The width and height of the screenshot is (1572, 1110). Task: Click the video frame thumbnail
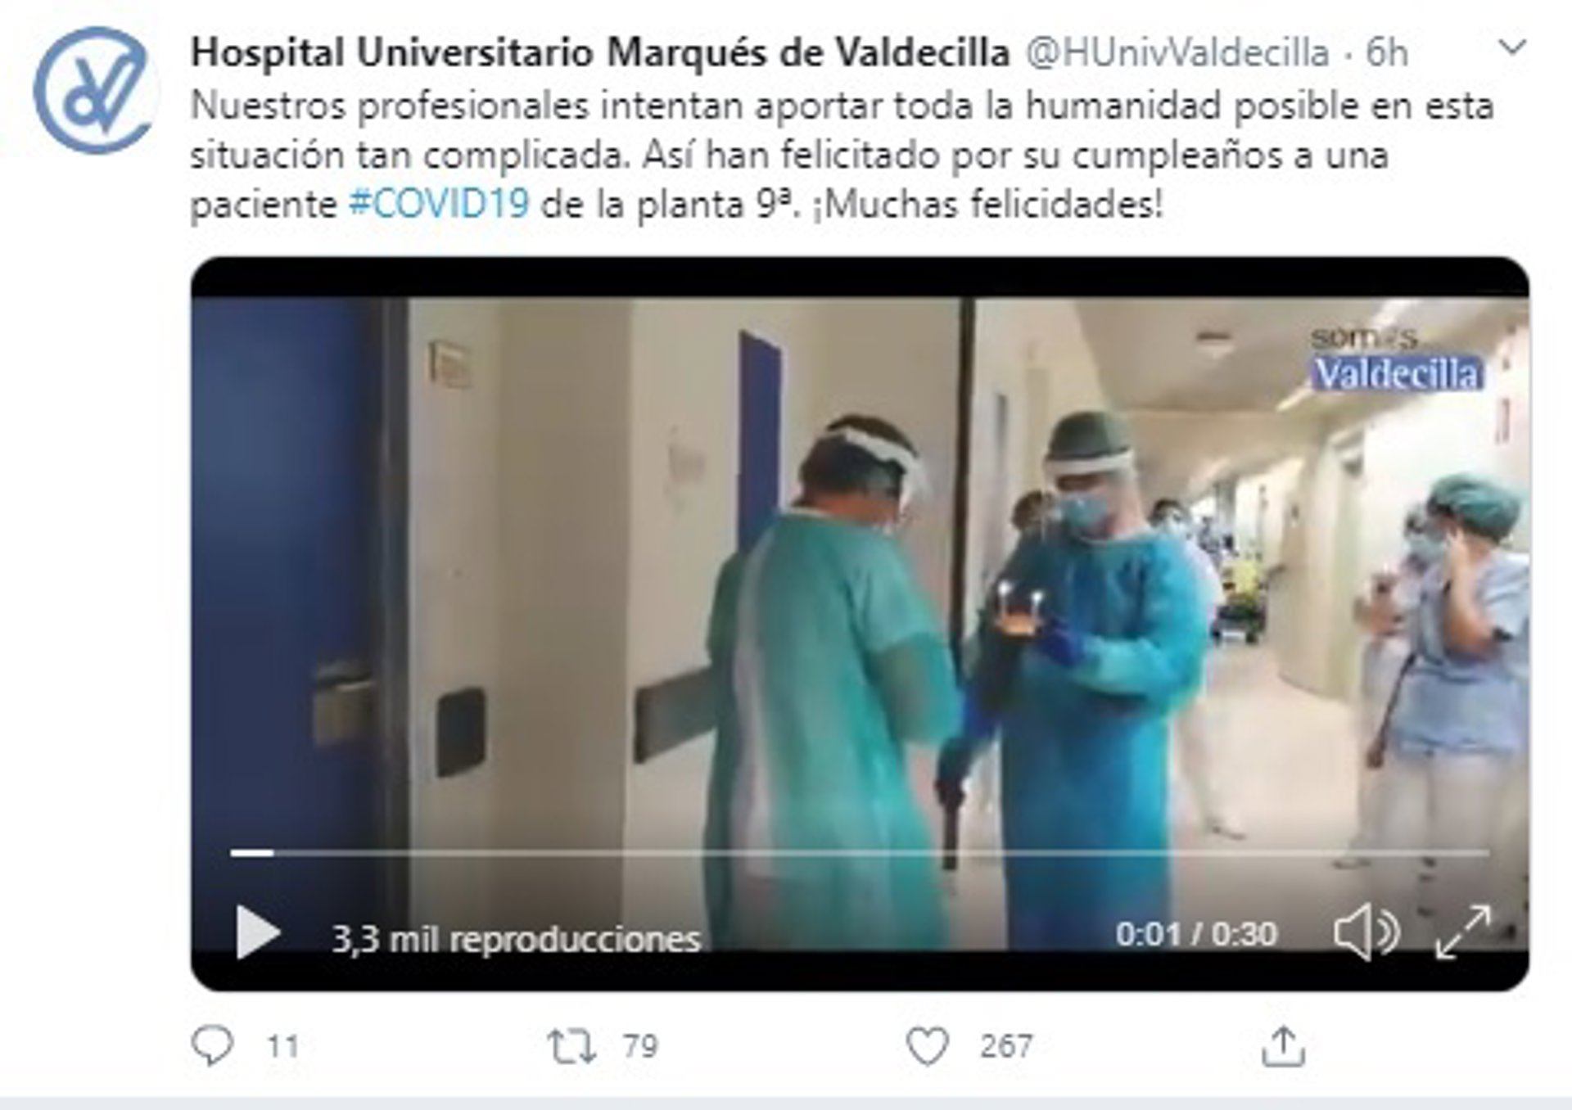click(860, 573)
